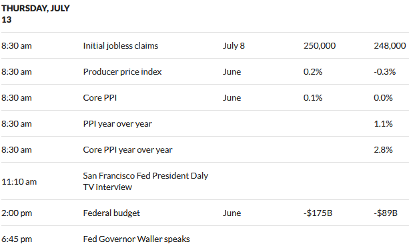Select the July 8 period cell

click(234, 46)
